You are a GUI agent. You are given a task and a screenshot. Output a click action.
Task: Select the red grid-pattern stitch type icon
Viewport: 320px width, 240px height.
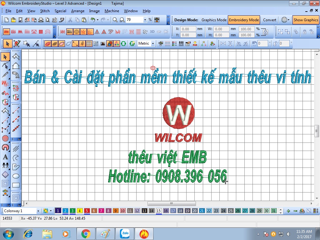click(41, 32)
